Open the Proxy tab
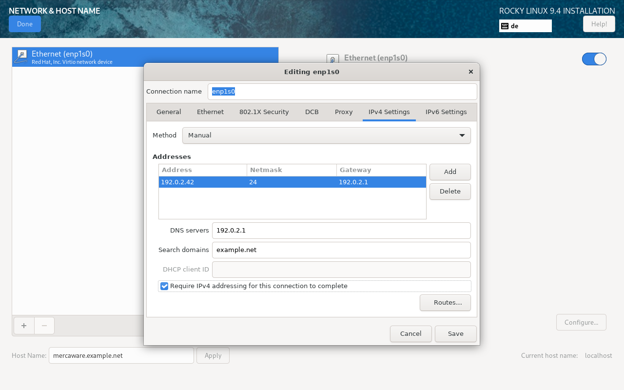The height and width of the screenshot is (390, 624). pos(344,112)
